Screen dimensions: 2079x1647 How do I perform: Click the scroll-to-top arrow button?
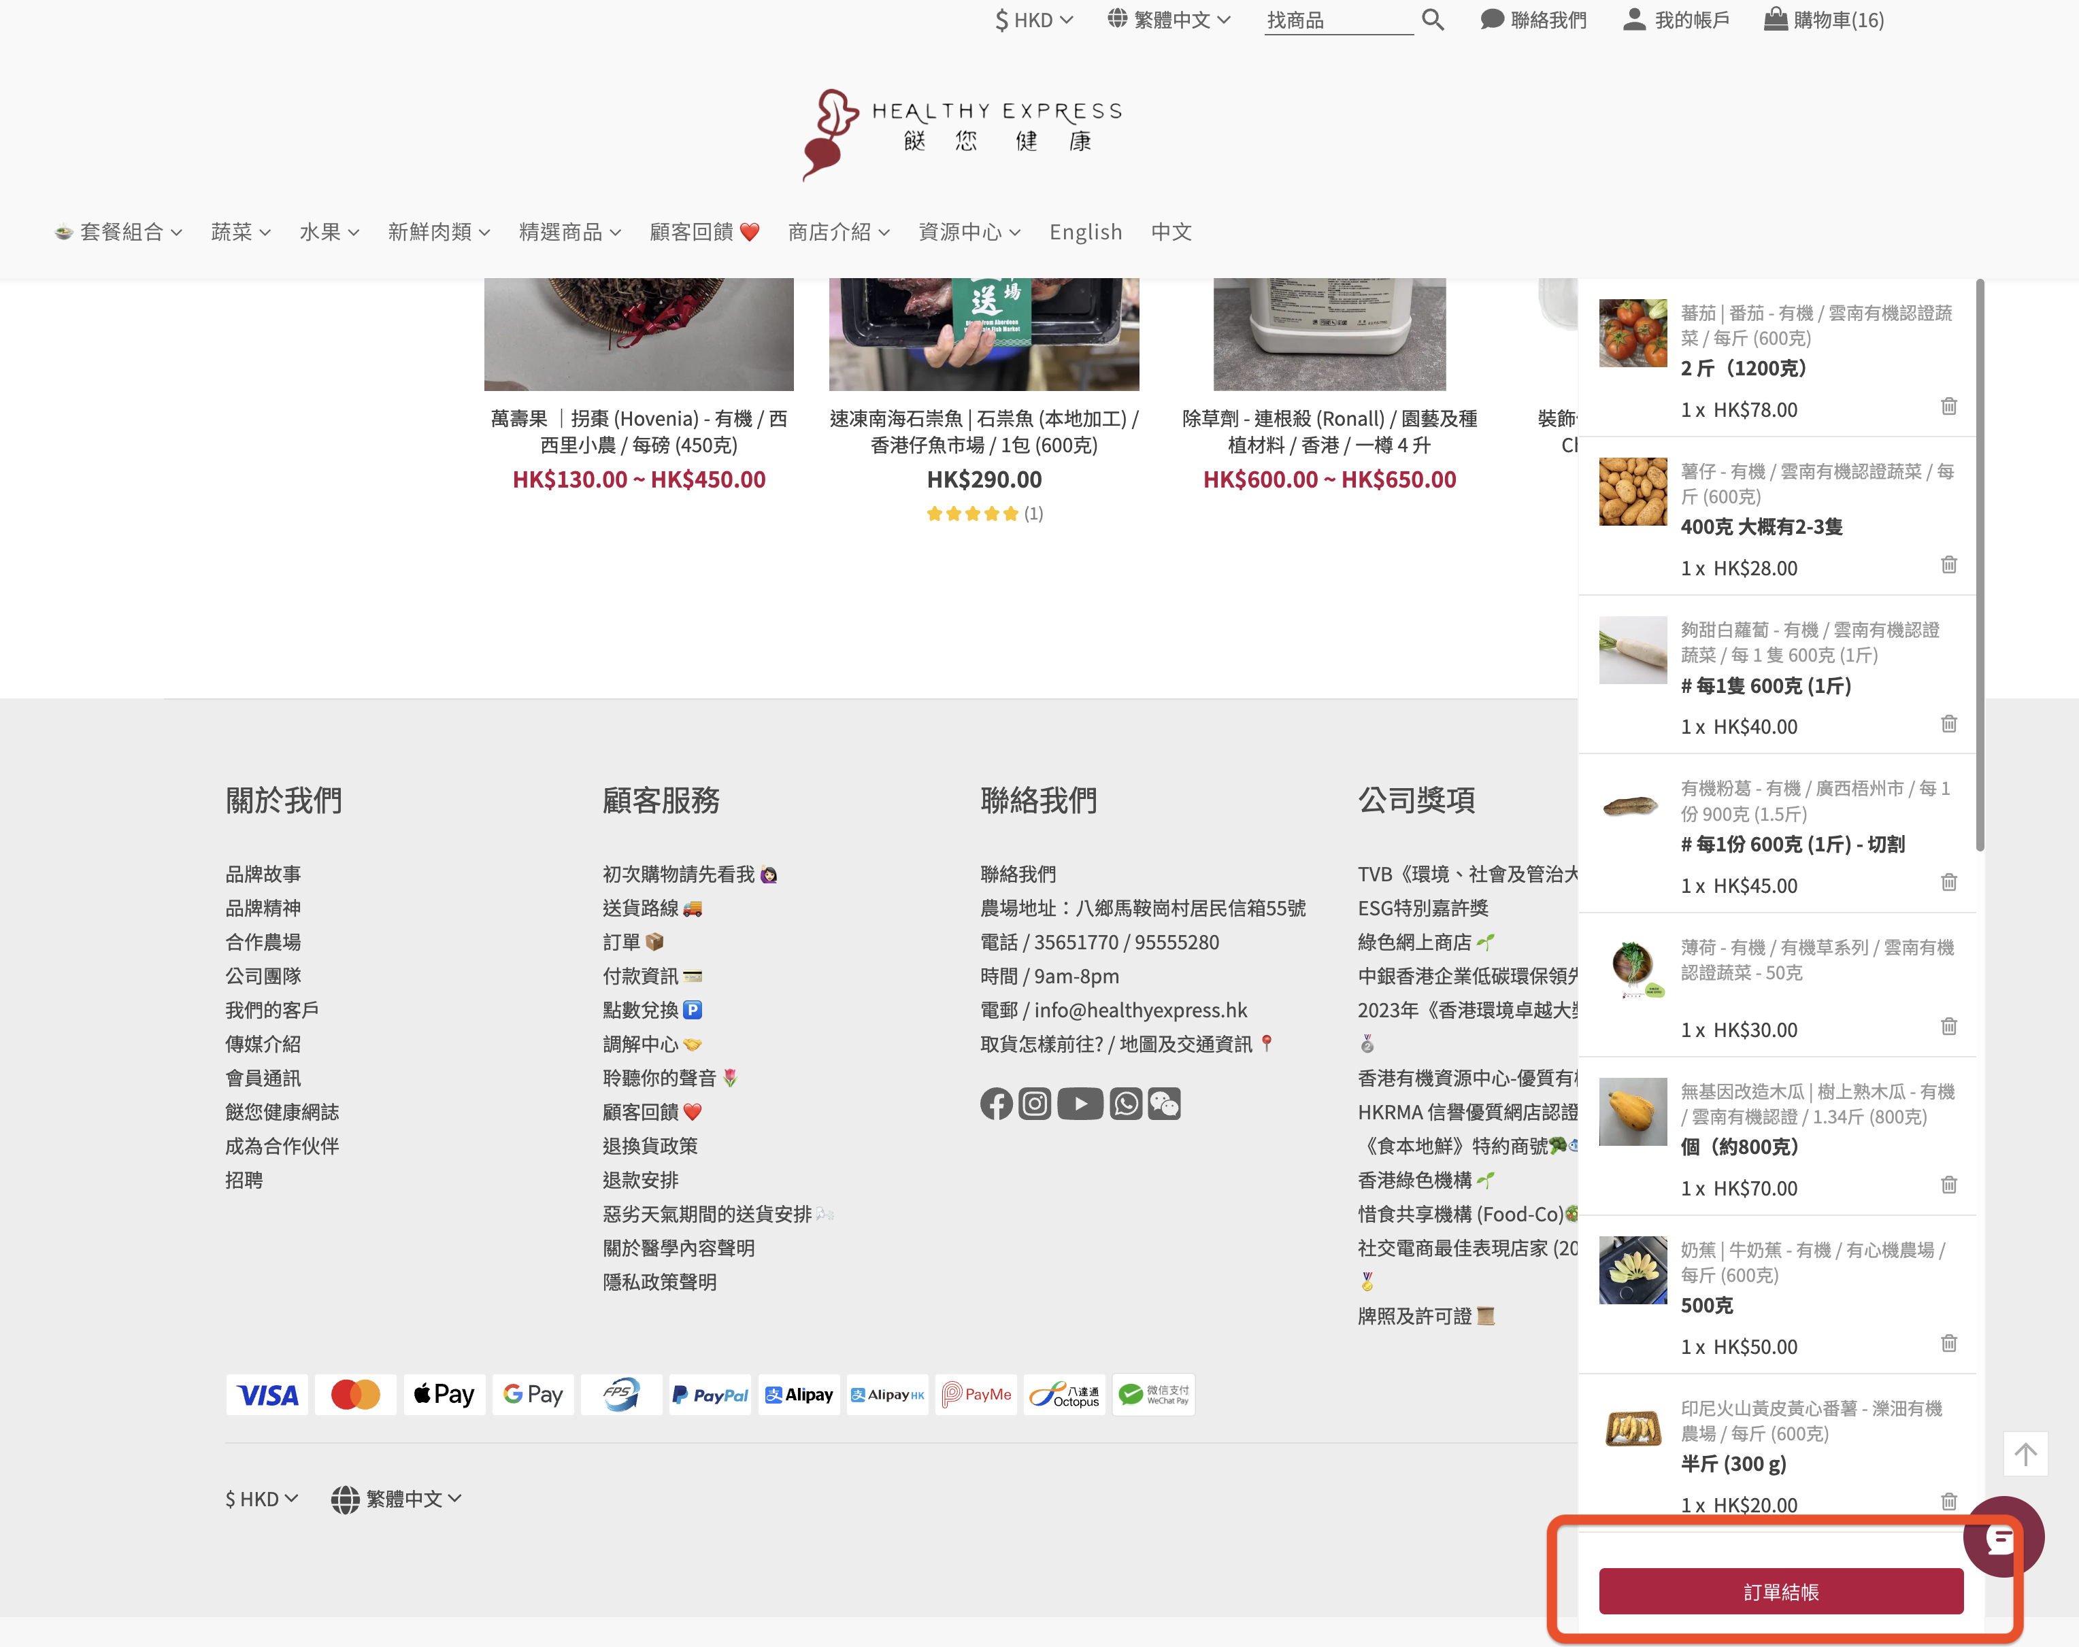point(2025,1453)
